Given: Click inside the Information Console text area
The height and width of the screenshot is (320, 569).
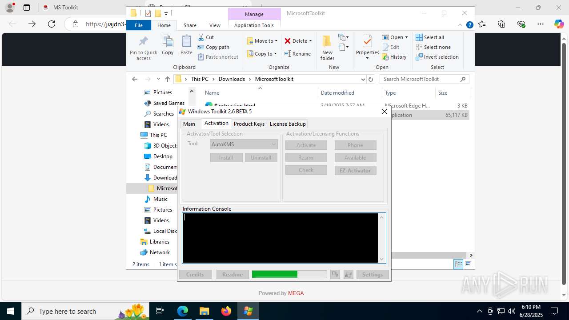Looking at the screenshot, I should pyautogui.click(x=280, y=238).
